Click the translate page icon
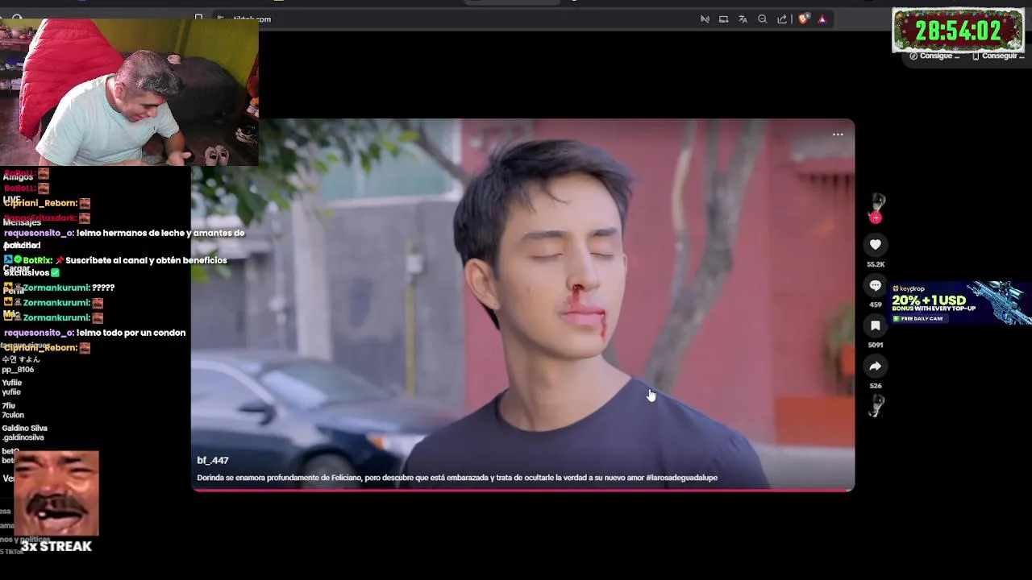The height and width of the screenshot is (580, 1032). 743,19
